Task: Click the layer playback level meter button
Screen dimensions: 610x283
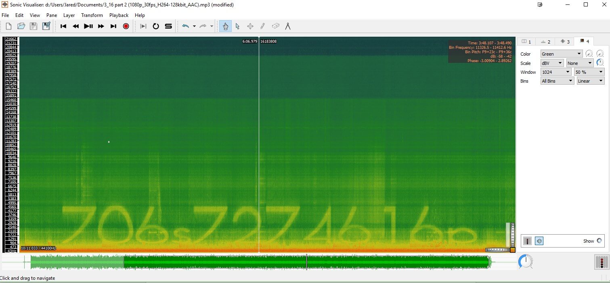Action: (527, 241)
